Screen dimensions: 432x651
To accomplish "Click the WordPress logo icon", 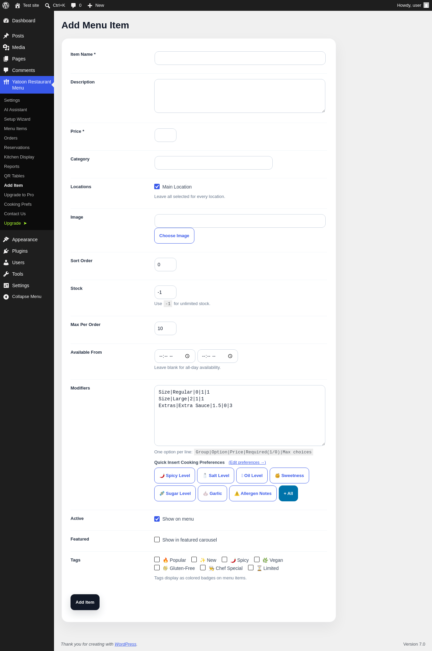I will (x=6, y=5).
